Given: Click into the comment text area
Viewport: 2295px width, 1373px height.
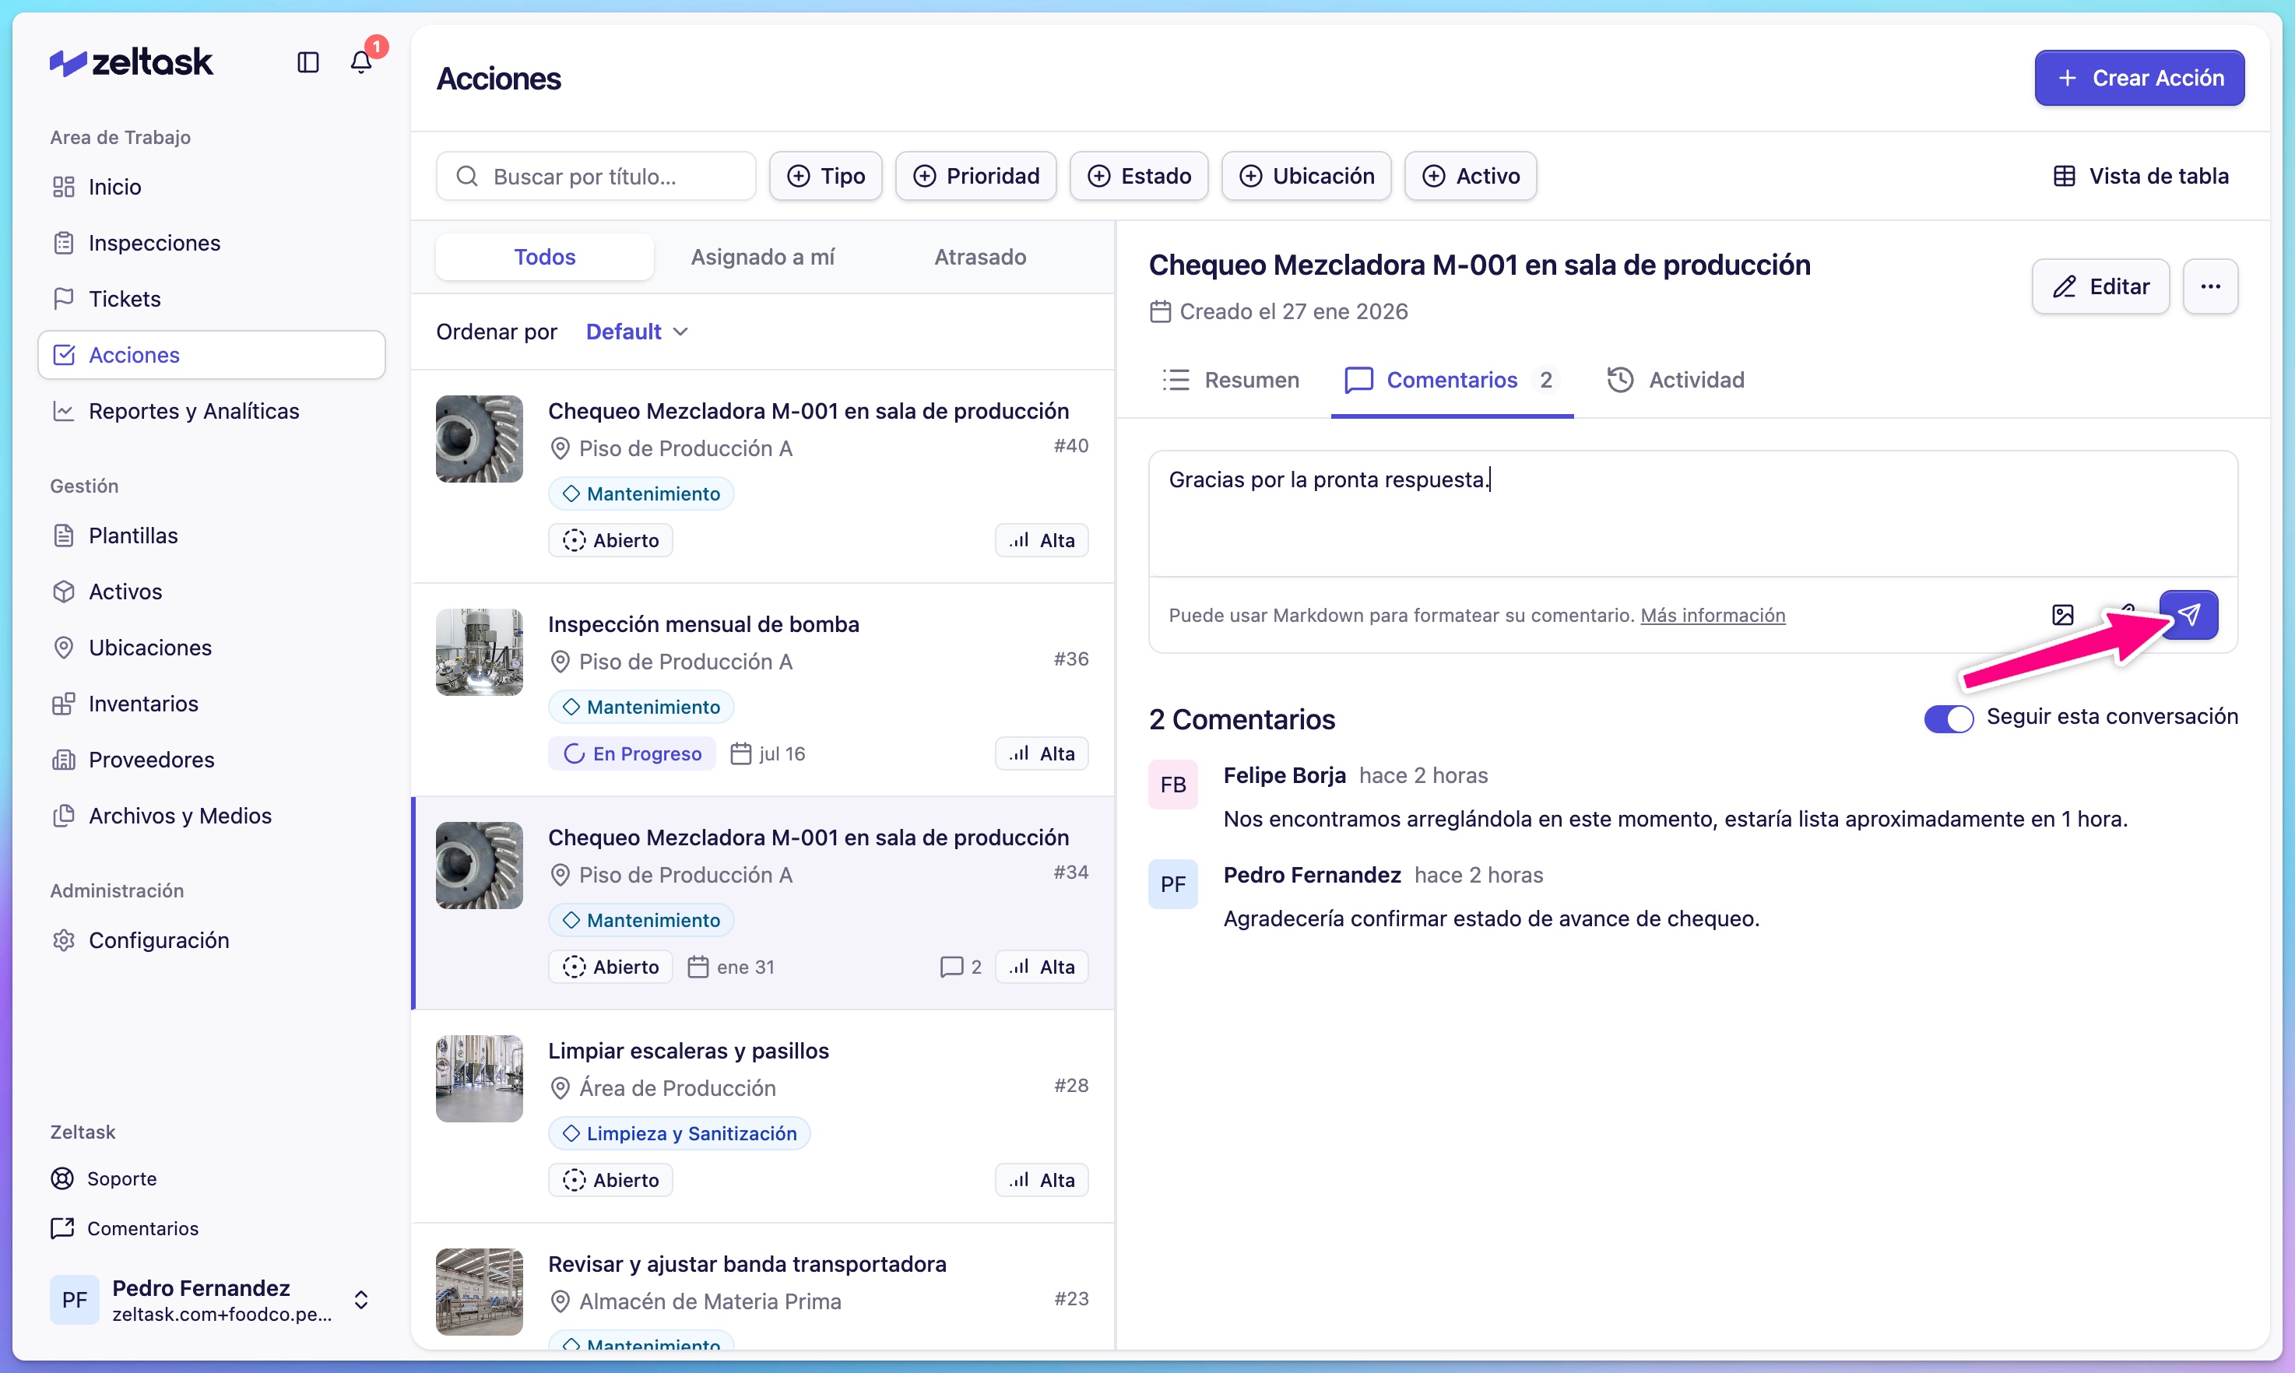Looking at the screenshot, I should (1692, 513).
